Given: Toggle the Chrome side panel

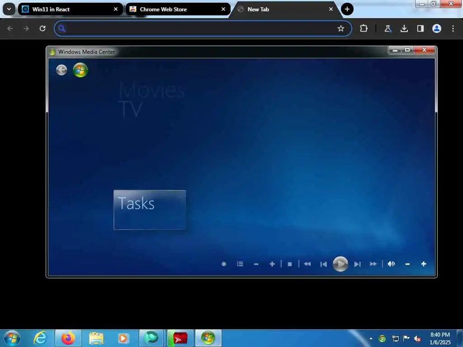Looking at the screenshot, I should [x=420, y=28].
